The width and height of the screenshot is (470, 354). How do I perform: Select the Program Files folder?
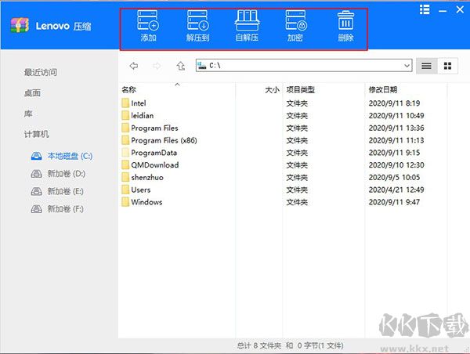tap(150, 128)
